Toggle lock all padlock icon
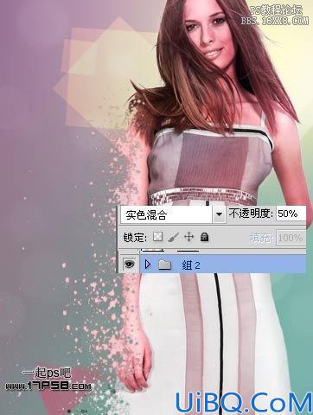 click(x=204, y=237)
